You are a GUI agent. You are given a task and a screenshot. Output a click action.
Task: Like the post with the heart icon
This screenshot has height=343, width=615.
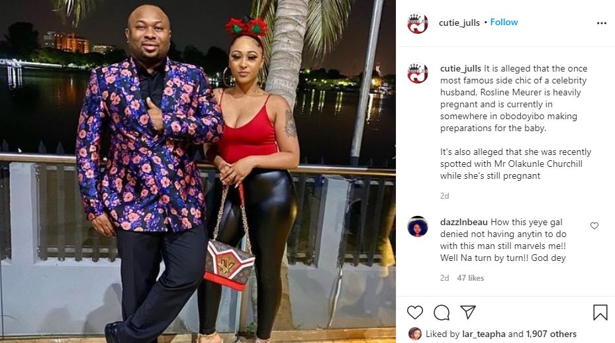(415, 313)
